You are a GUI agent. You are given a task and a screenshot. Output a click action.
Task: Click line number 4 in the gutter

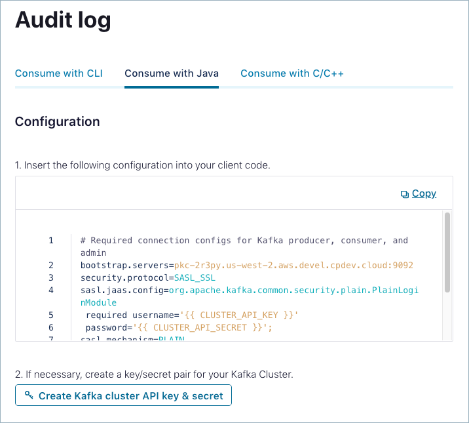click(x=51, y=290)
